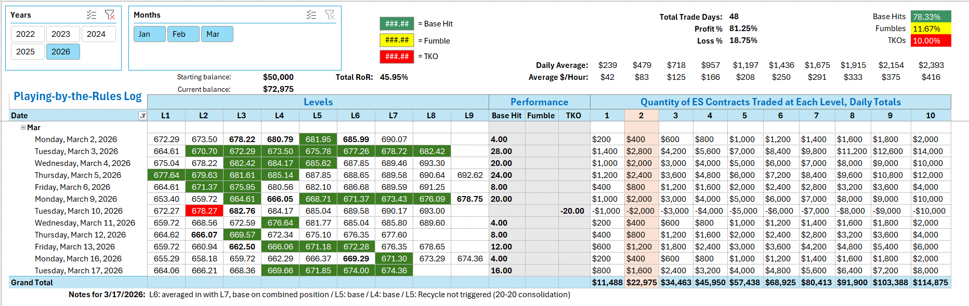Select 2023 in the Years slicer
The image size is (969, 306).
click(61, 34)
